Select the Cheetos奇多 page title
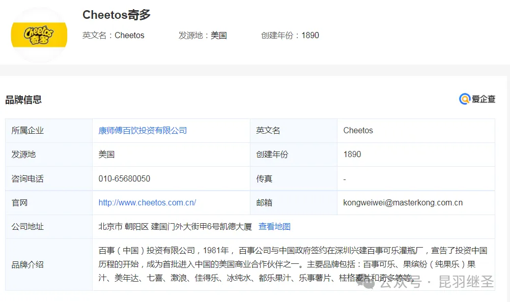 (117, 15)
